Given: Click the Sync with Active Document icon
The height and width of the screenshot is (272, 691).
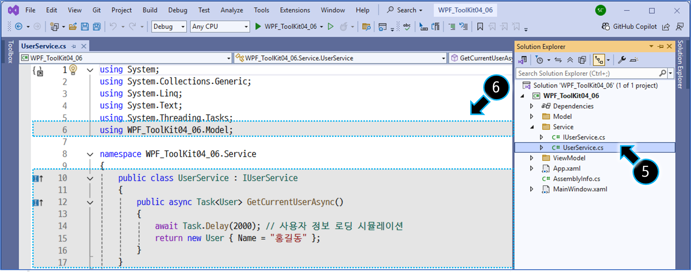Looking at the screenshot, I should coord(558,60).
